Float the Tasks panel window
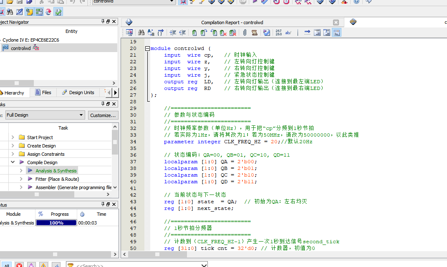 point(109,104)
